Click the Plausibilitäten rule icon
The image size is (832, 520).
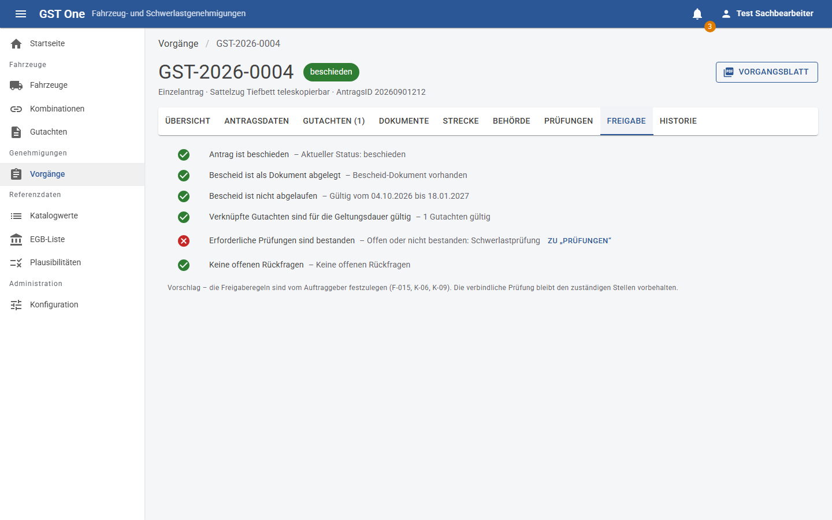click(16, 263)
